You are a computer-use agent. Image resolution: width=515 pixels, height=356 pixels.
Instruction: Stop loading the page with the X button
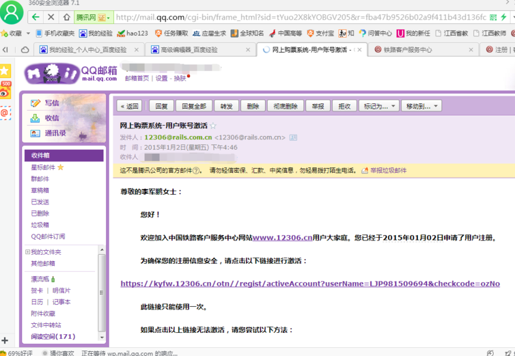point(51,17)
